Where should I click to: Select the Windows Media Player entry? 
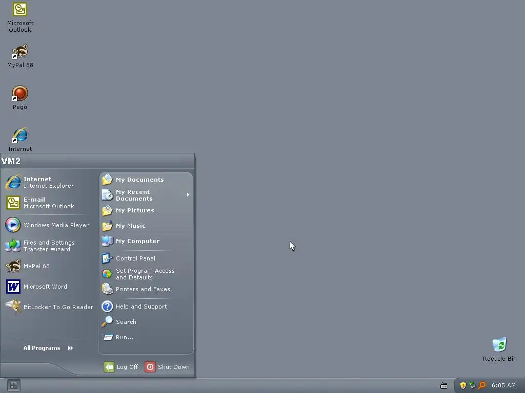click(x=49, y=225)
